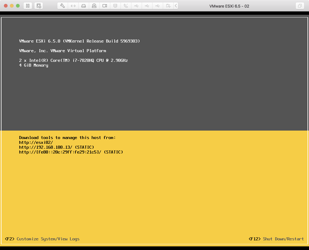This screenshot has width=309, height=250.
Task: Click the IPv6 fe80 management address
Action: click(x=60, y=152)
